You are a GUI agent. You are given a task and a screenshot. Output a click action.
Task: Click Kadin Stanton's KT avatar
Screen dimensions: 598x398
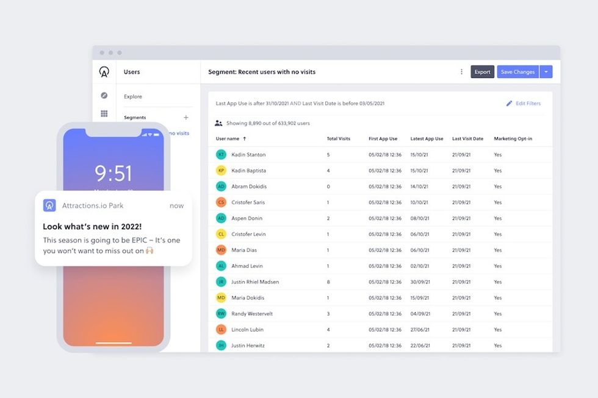click(221, 155)
